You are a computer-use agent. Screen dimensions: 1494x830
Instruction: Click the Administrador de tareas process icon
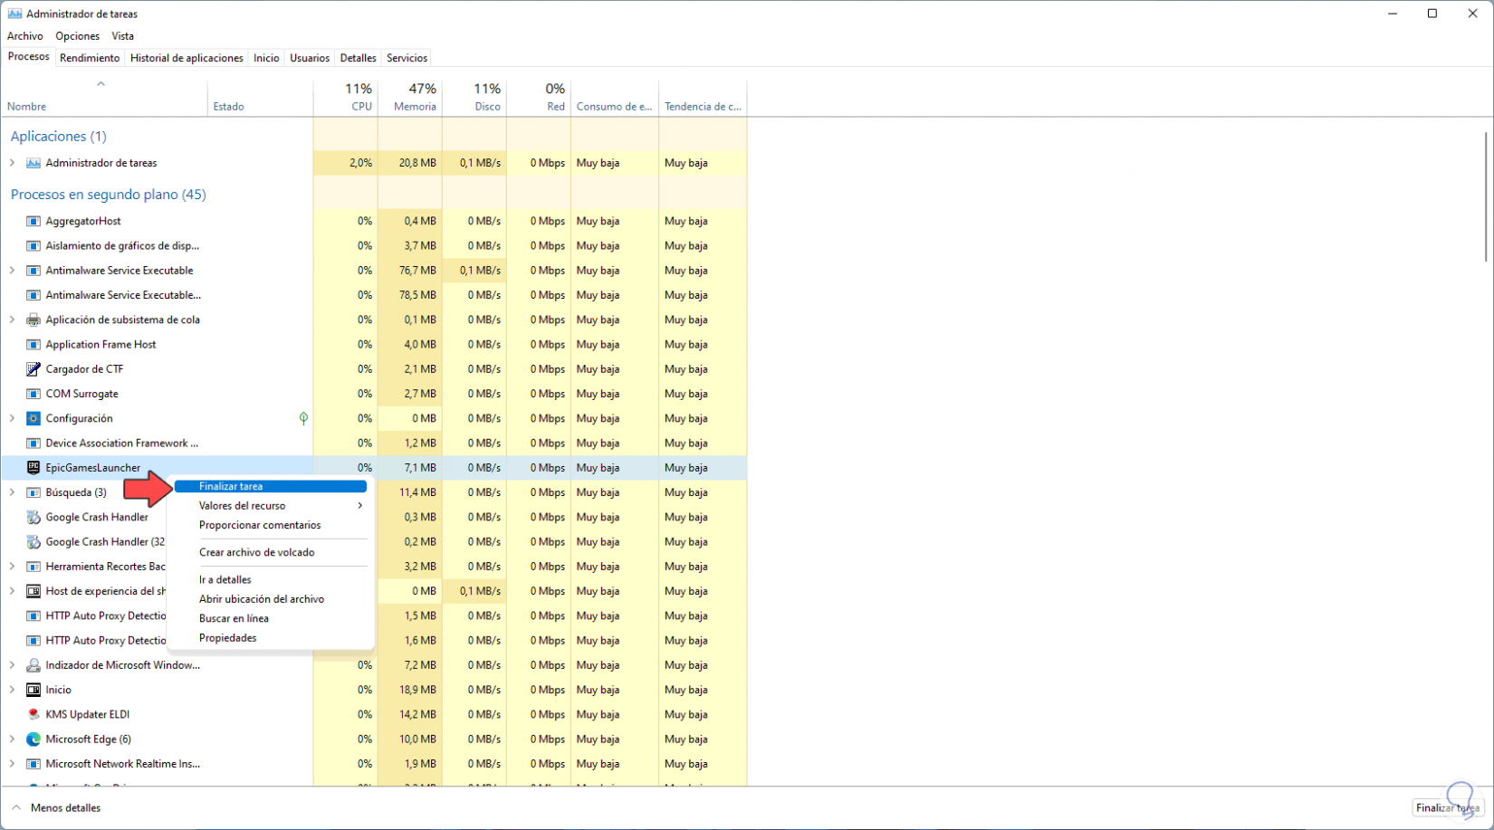point(34,163)
